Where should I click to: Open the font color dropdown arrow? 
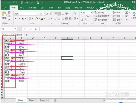45,19
